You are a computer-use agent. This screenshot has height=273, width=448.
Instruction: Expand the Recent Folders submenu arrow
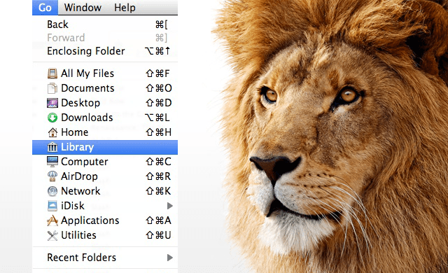169,258
